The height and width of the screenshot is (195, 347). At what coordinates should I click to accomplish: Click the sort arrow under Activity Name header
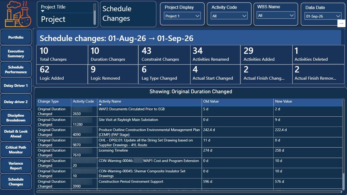[100, 105]
